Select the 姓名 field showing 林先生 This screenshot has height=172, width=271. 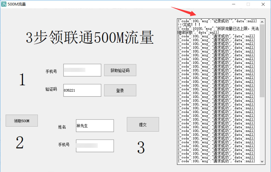click(x=95, y=126)
